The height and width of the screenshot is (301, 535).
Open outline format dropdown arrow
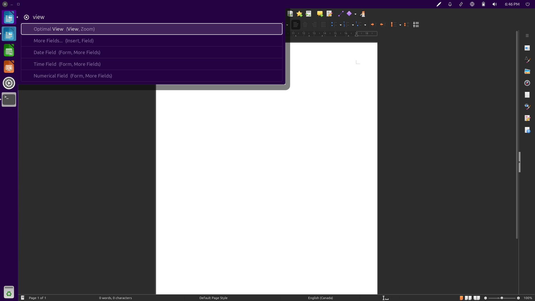[365, 25]
